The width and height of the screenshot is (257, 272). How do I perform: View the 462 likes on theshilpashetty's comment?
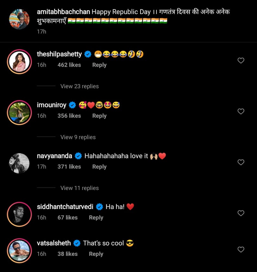pos(69,65)
